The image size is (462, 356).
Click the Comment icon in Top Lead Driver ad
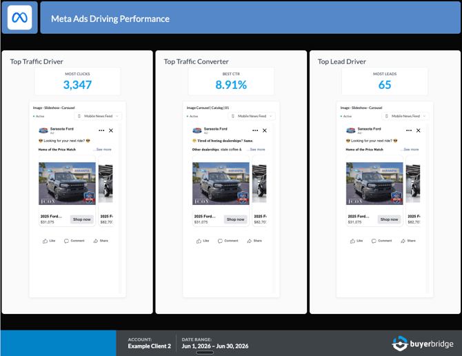(374, 241)
